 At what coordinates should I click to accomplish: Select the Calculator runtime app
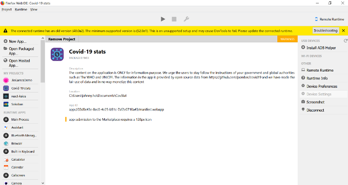[x=20, y=160]
